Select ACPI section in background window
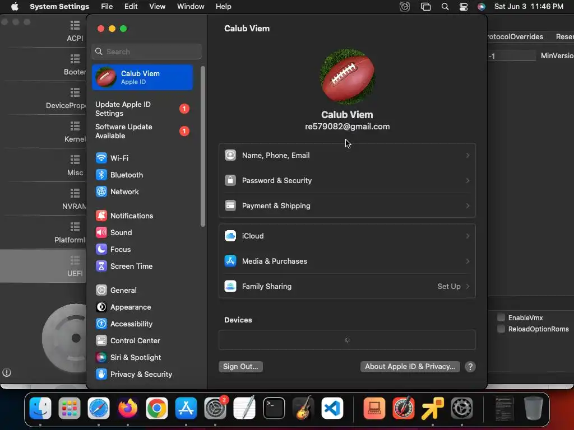This screenshot has height=430, width=574. tap(75, 31)
